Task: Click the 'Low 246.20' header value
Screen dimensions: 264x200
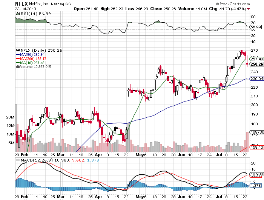Action: click(x=137, y=9)
